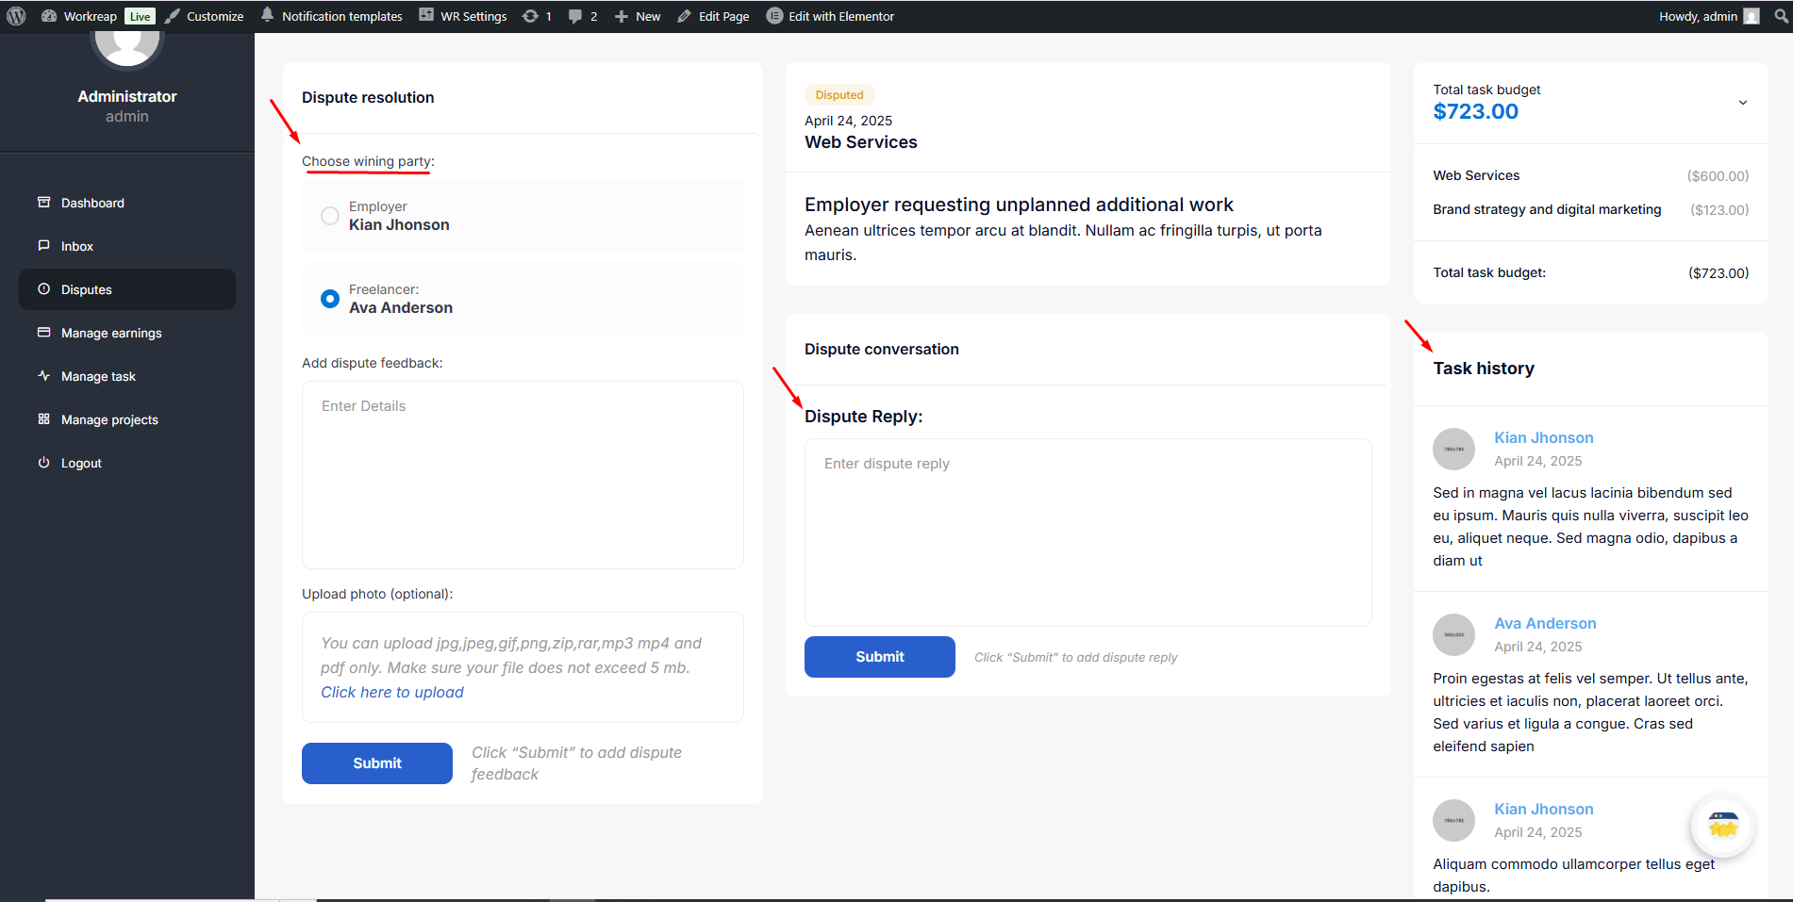Click Ava Anderson's avatar in task history
This screenshot has width=1793, height=902.
1453,634
